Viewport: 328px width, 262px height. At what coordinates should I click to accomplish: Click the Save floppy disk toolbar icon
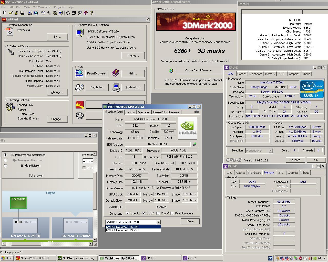coord(22,13)
